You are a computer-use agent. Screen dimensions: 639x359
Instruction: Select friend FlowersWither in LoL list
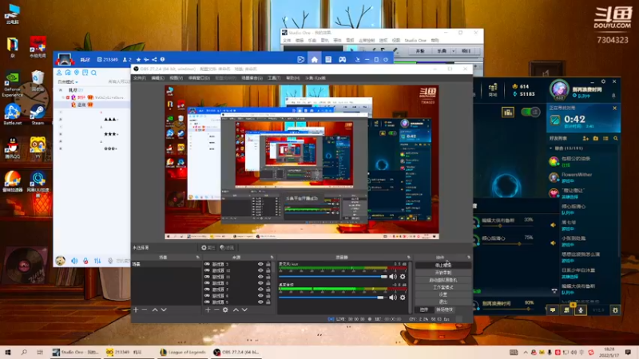point(584,177)
